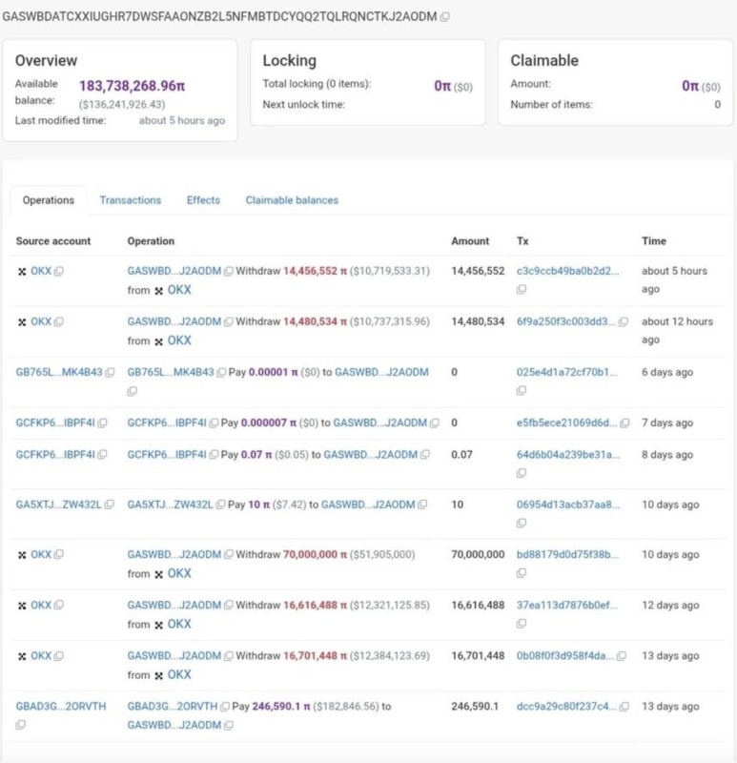Open transaction 64d6b04a239be31a link
This screenshot has width=737, height=763.
pyautogui.click(x=566, y=455)
